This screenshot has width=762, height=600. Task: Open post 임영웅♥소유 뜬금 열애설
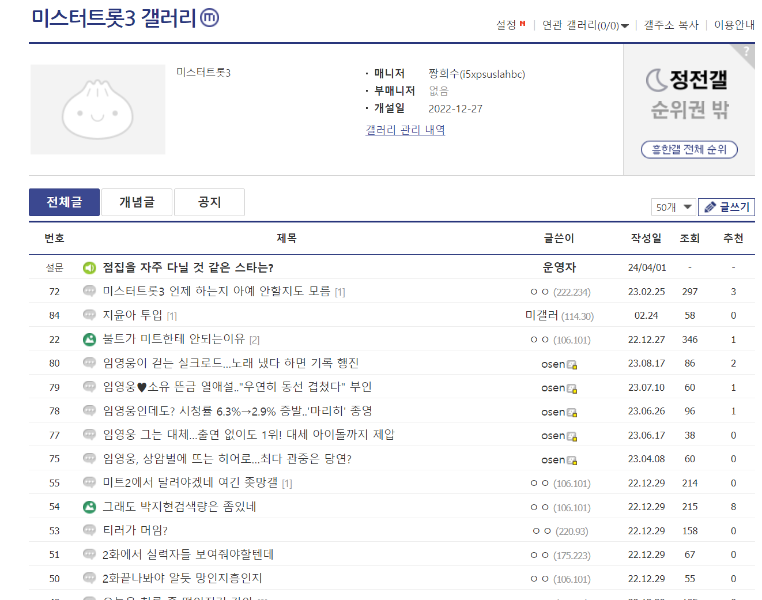click(237, 387)
